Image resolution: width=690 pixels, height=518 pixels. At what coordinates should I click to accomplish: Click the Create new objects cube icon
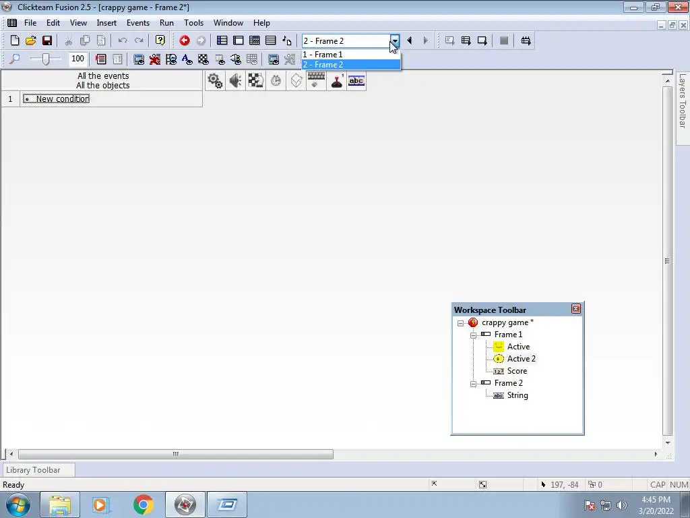(296, 81)
